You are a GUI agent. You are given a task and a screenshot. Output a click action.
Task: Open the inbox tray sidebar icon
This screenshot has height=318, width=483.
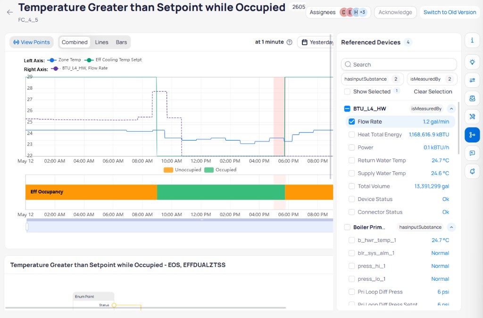(472, 98)
